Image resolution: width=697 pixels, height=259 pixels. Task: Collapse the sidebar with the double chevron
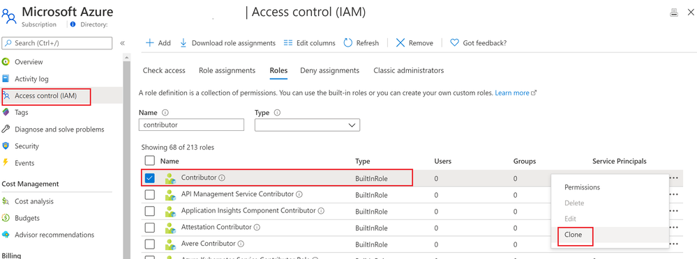122,43
